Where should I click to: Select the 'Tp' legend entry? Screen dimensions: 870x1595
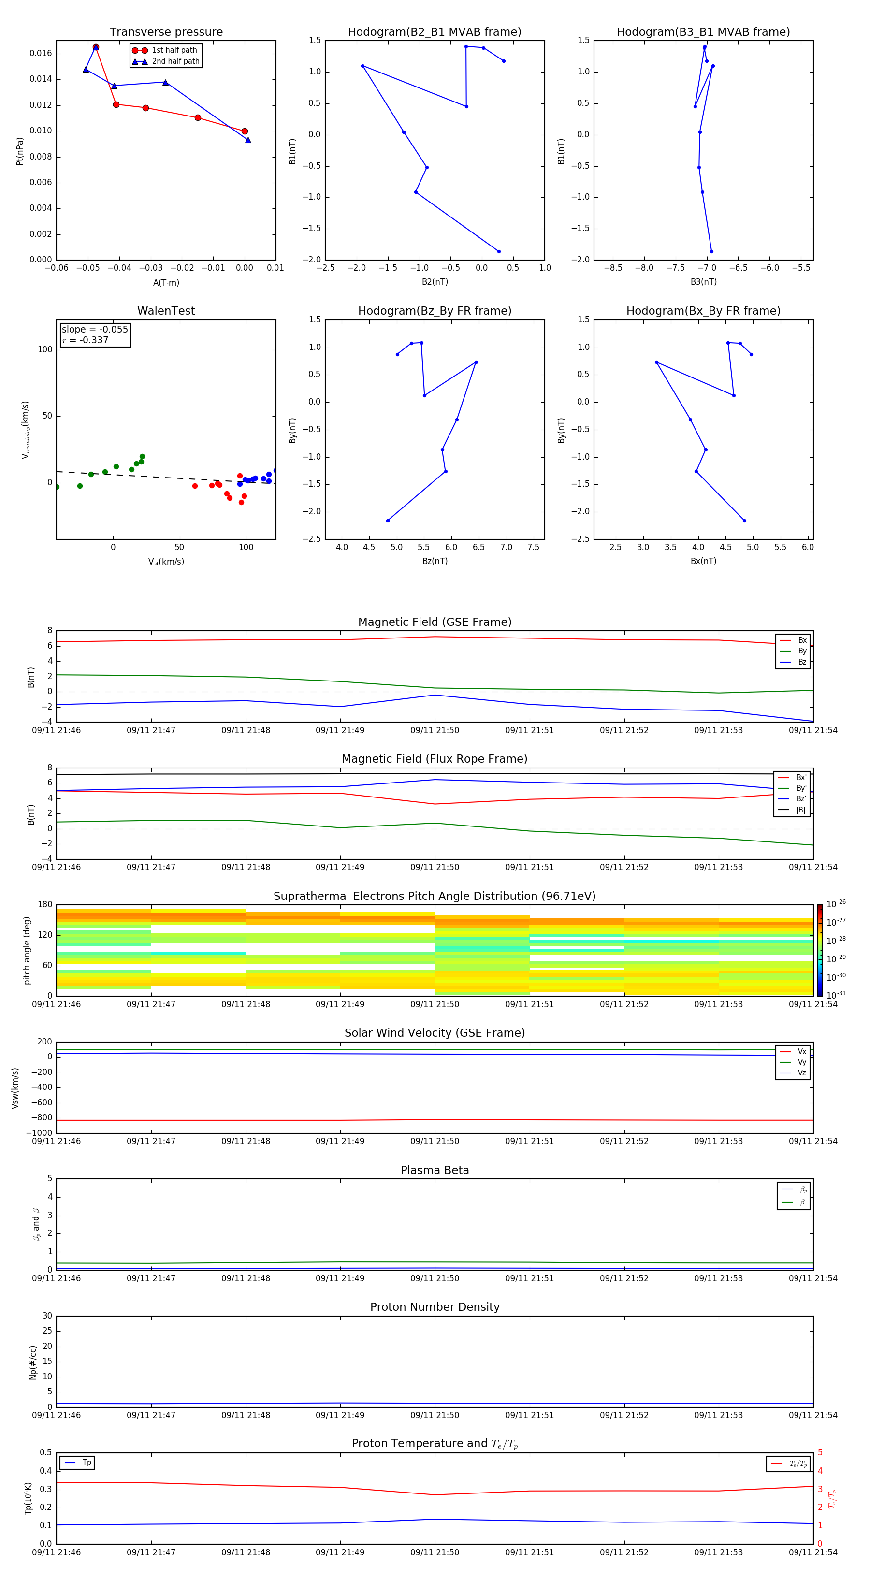[x=77, y=1463]
